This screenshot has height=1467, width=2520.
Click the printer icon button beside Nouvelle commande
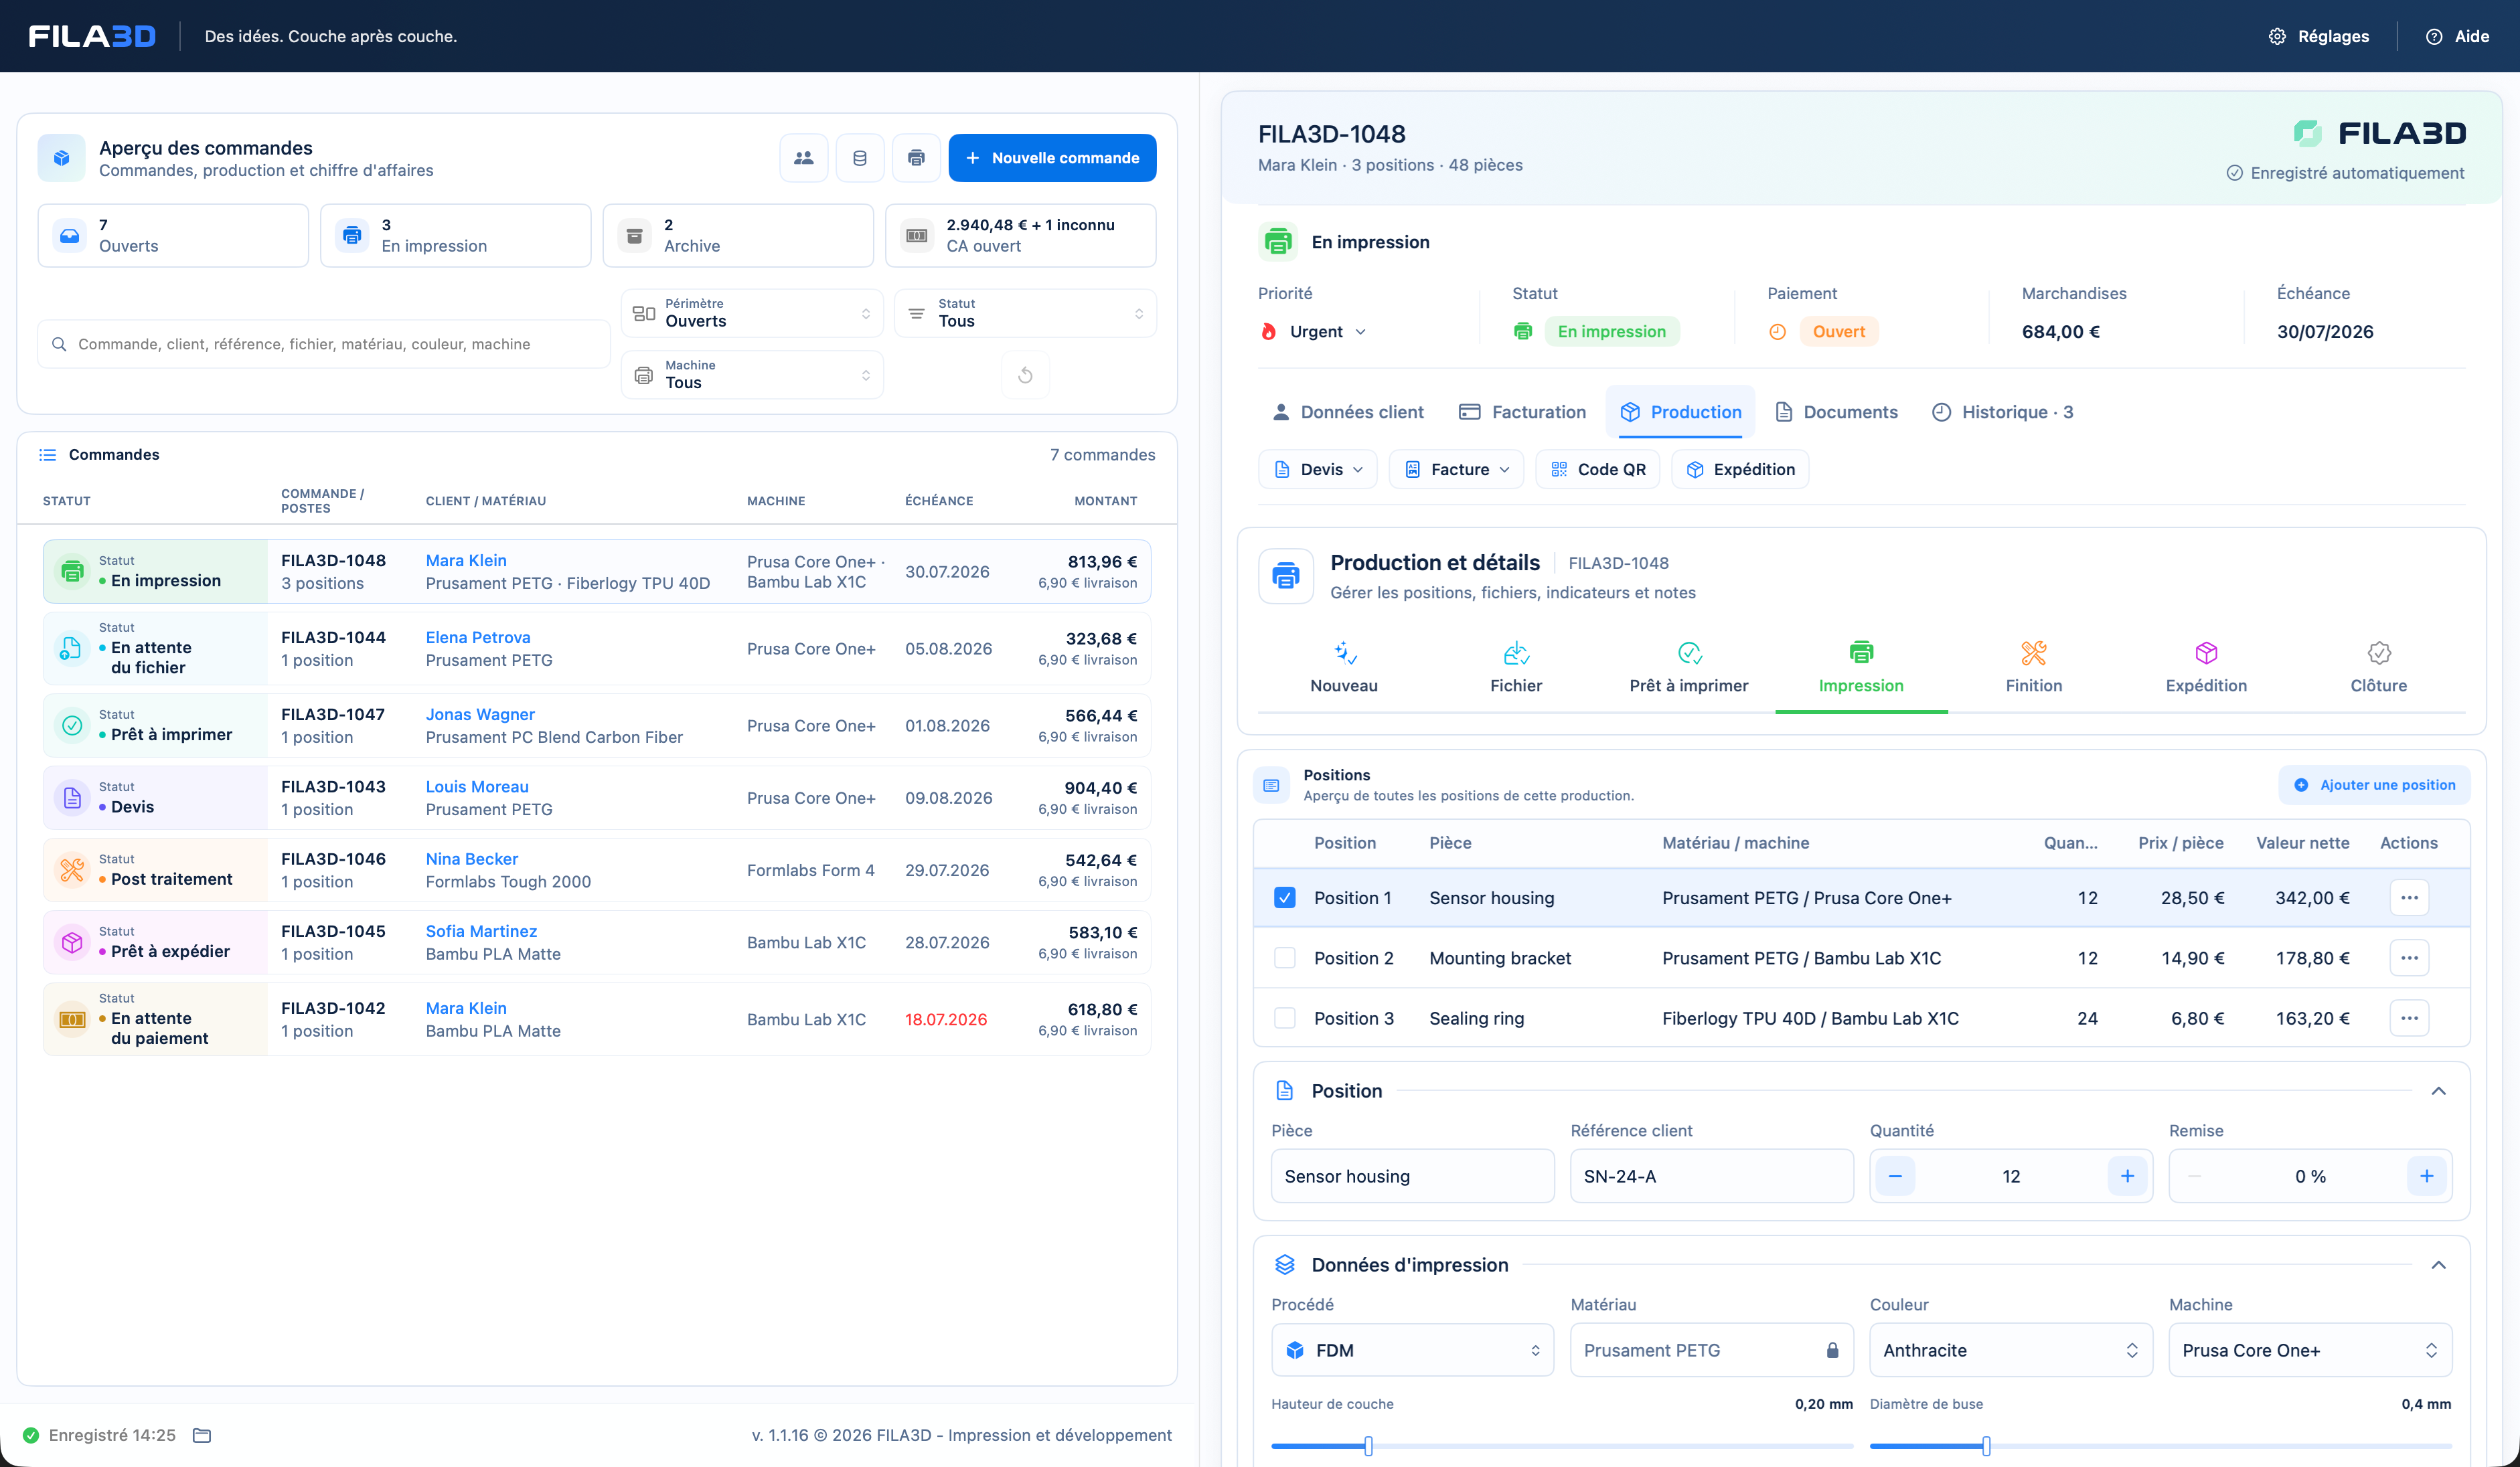[x=916, y=158]
